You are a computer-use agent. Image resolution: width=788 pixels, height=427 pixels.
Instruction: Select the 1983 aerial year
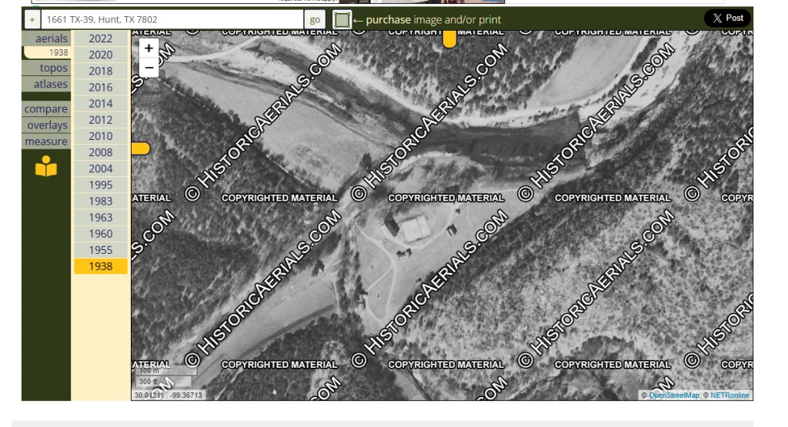pyautogui.click(x=101, y=201)
